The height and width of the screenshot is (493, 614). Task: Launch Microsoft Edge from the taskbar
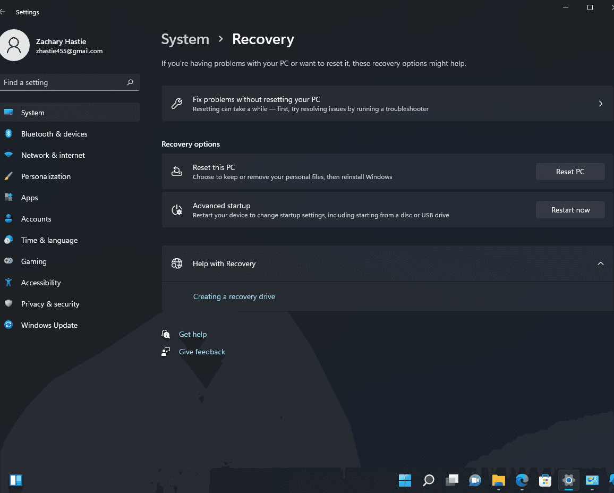point(522,480)
